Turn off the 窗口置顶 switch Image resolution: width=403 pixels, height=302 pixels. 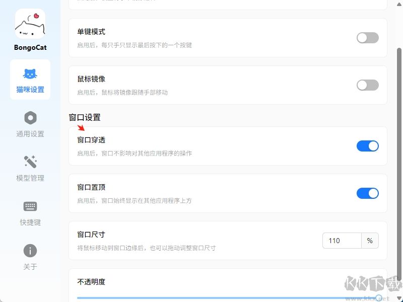point(367,193)
